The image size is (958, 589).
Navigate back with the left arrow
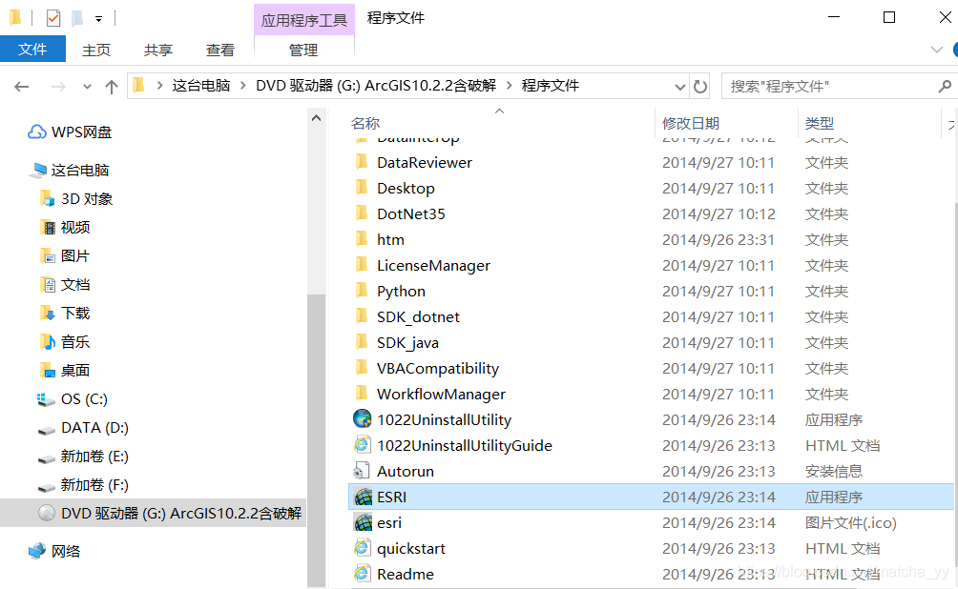(x=22, y=87)
